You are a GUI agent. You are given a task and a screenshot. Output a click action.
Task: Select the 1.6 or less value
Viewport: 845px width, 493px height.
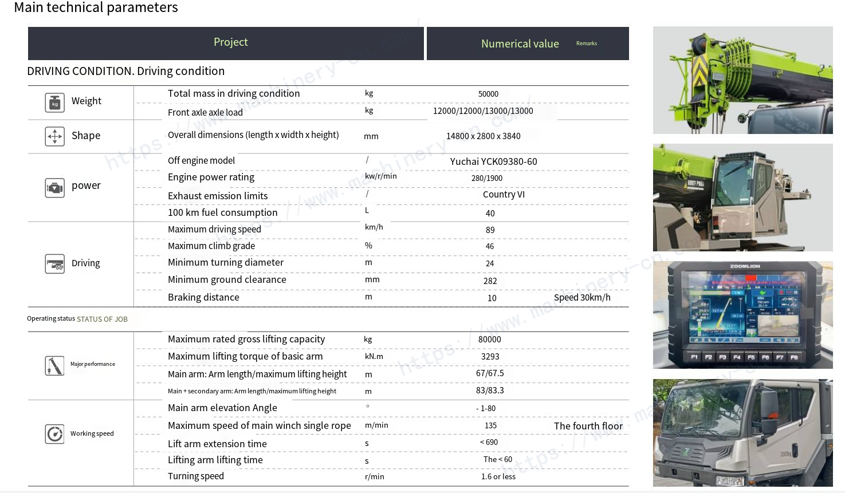click(x=498, y=477)
